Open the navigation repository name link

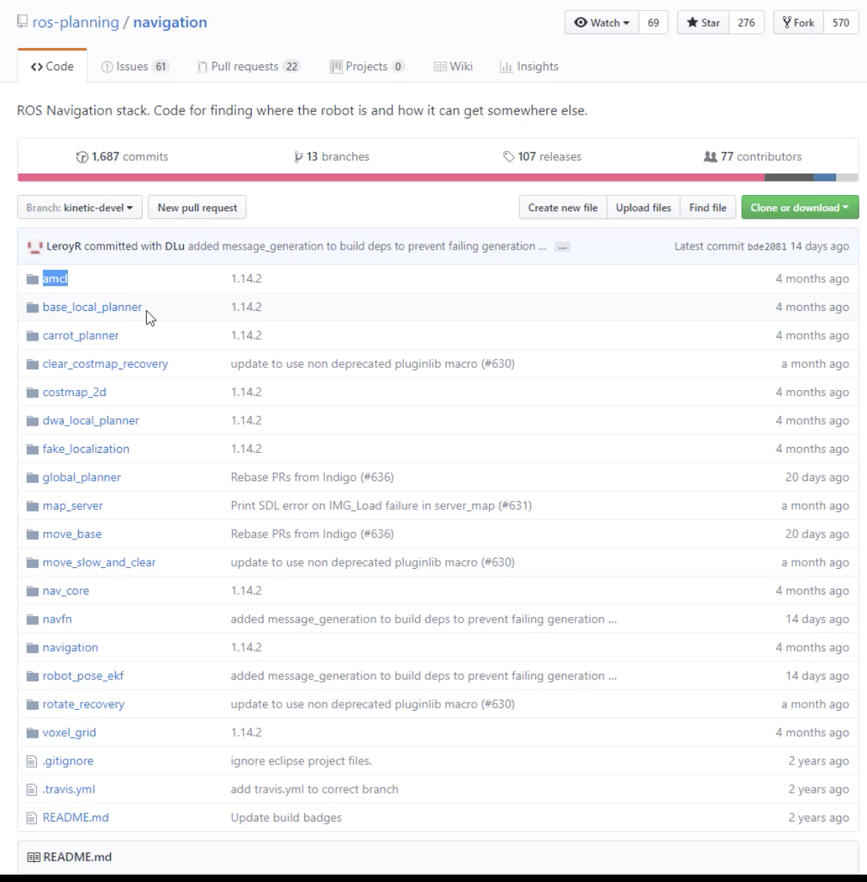(x=170, y=22)
